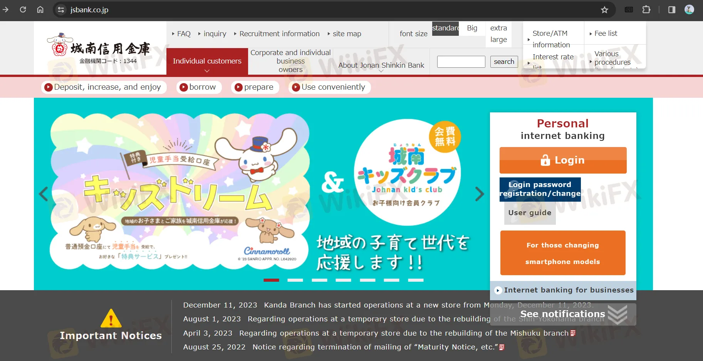Click the orange Login button
This screenshot has height=361, width=703.
pyautogui.click(x=563, y=160)
